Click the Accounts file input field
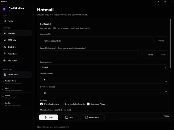This screenshot has width=174, height=130. 97,41
